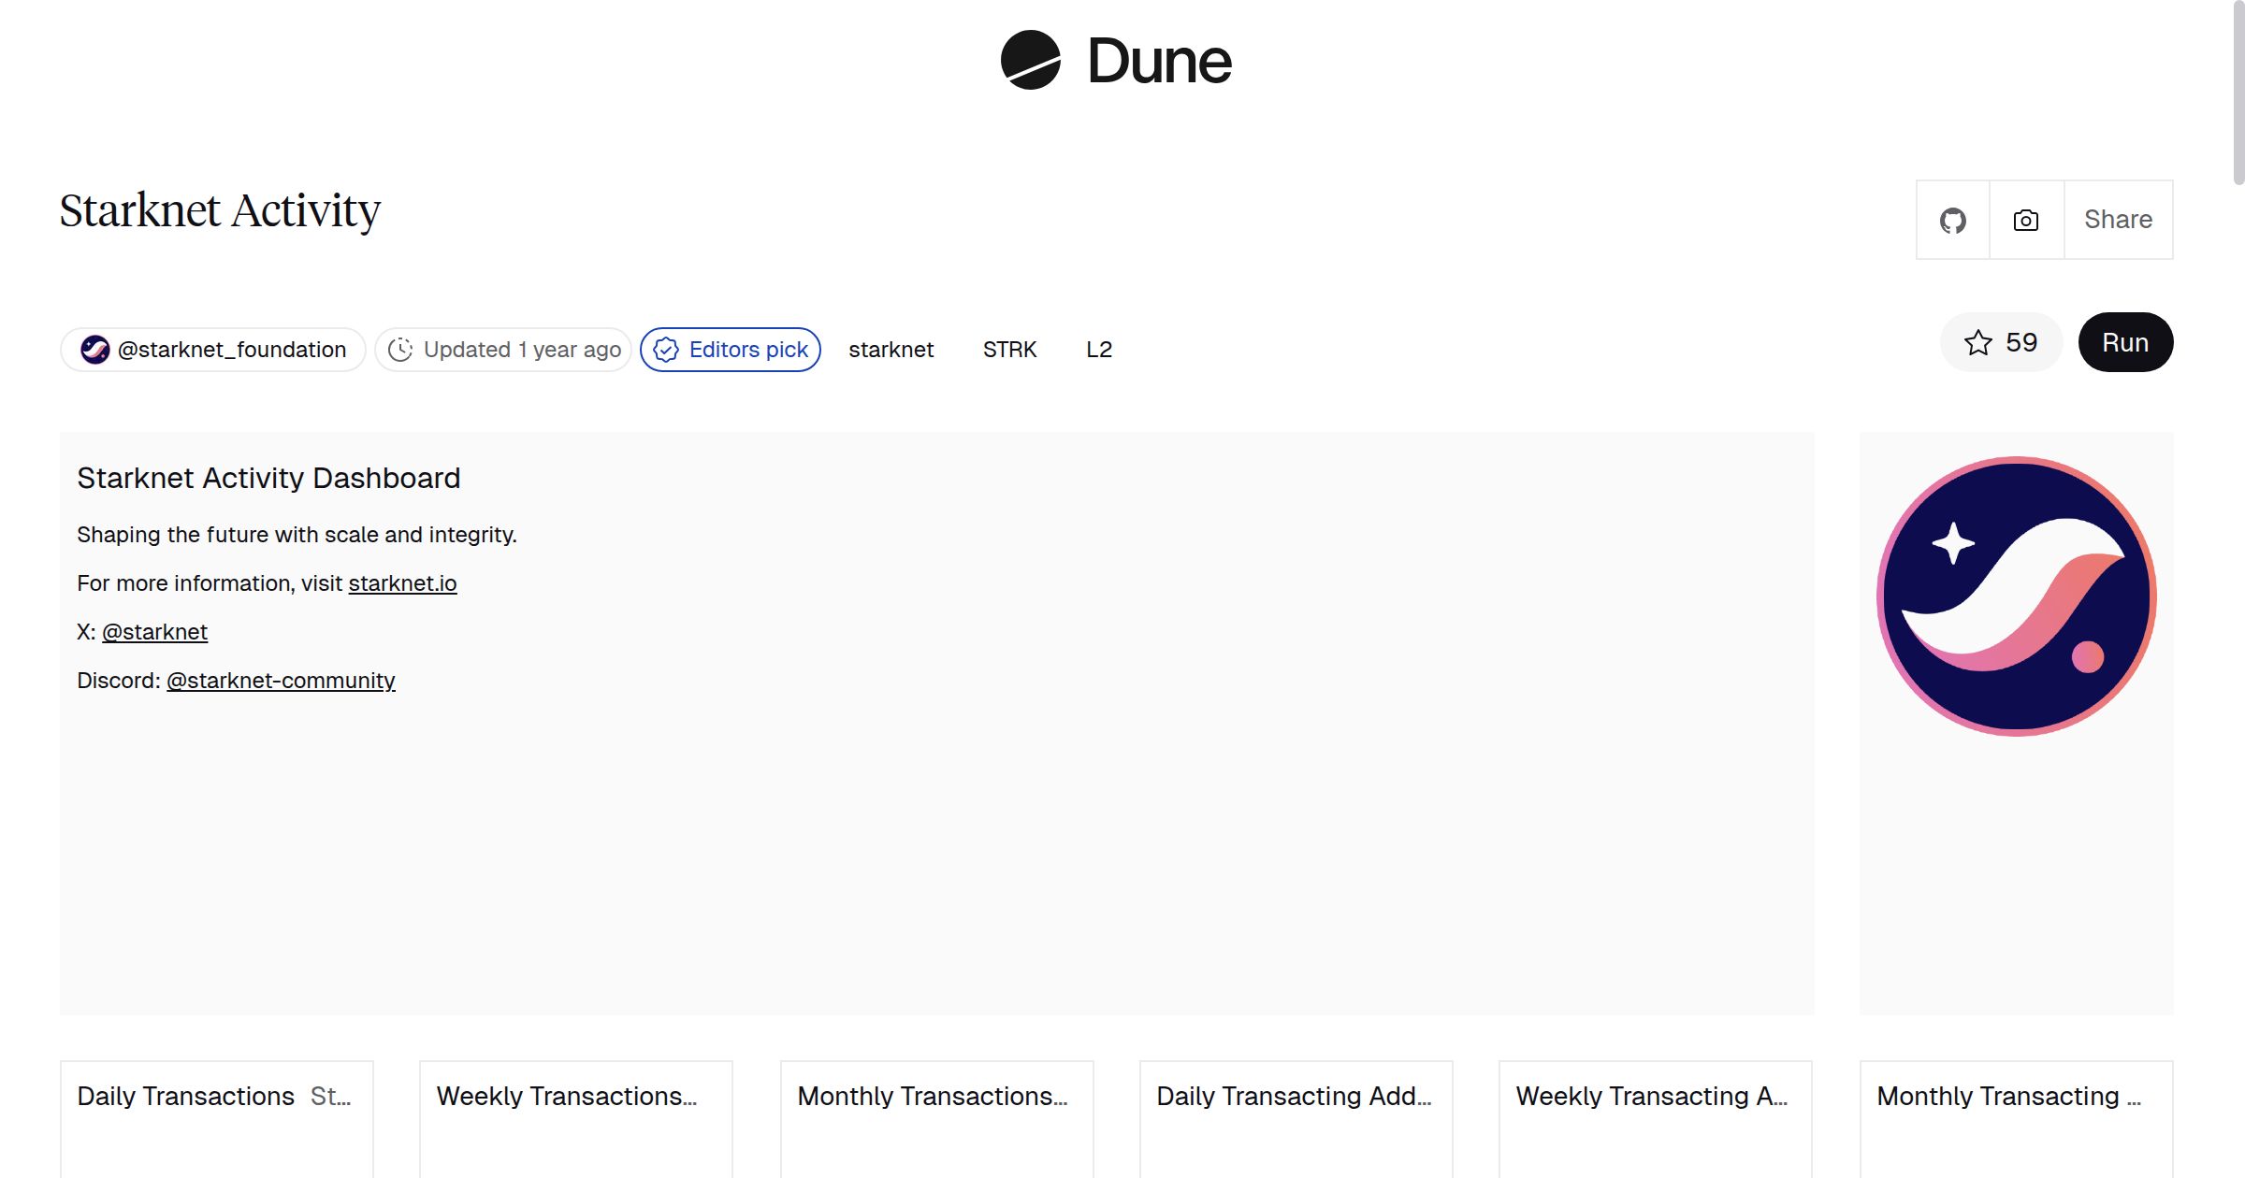Open the starknet.io link
The image size is (2245, 1178).
[402, 583]
